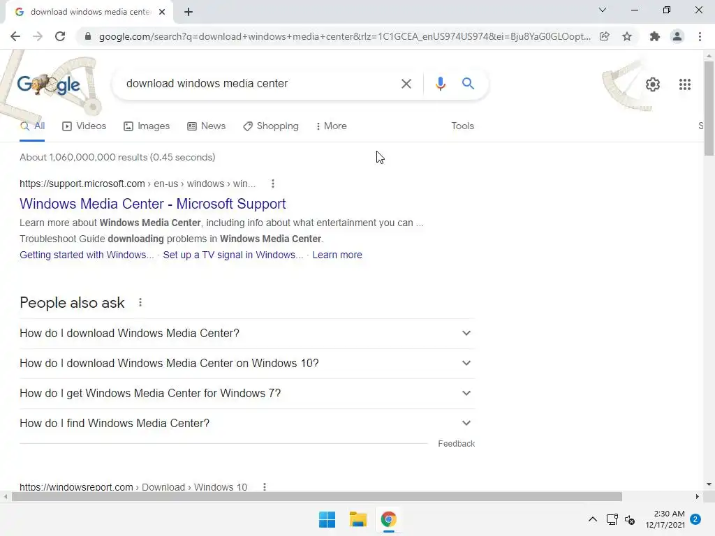The height and width of the screenshot is (536, 715).
Task: Follow the 'Learn more' sitelink
Action: point(337,255)
